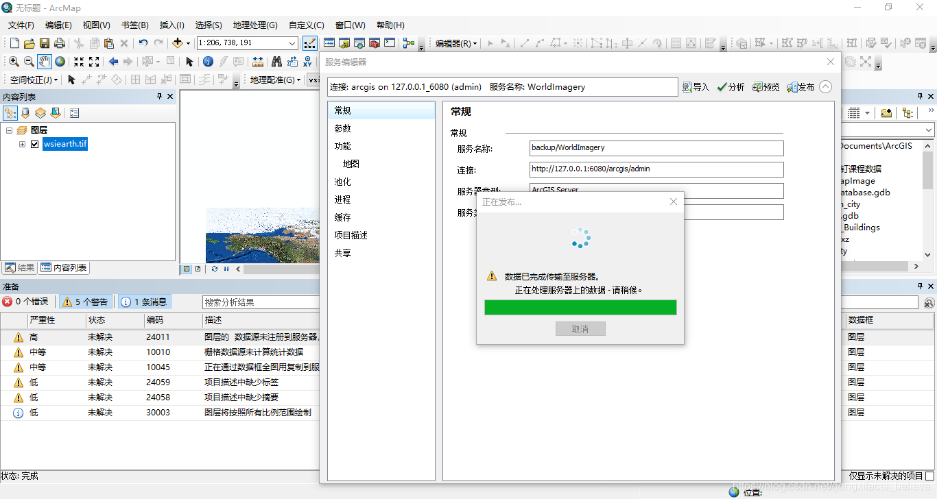The height and width of the screenshot is (499, 937).
Task: Click the table of contents Options icon
Action: pyautogui.click(x=75, y=113)
